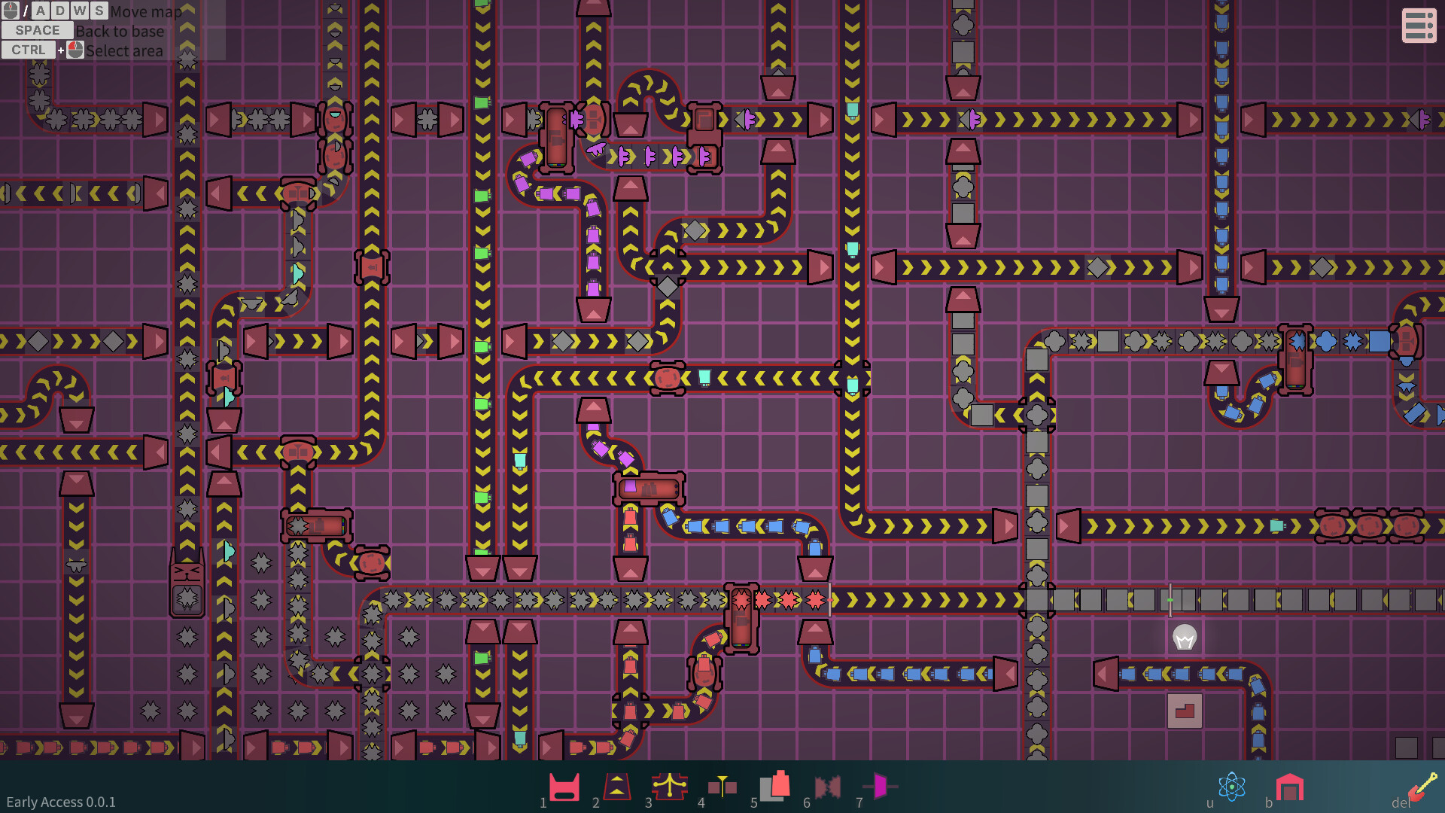Select the balancer tool in hotbar slot 4

pos(721,788)
